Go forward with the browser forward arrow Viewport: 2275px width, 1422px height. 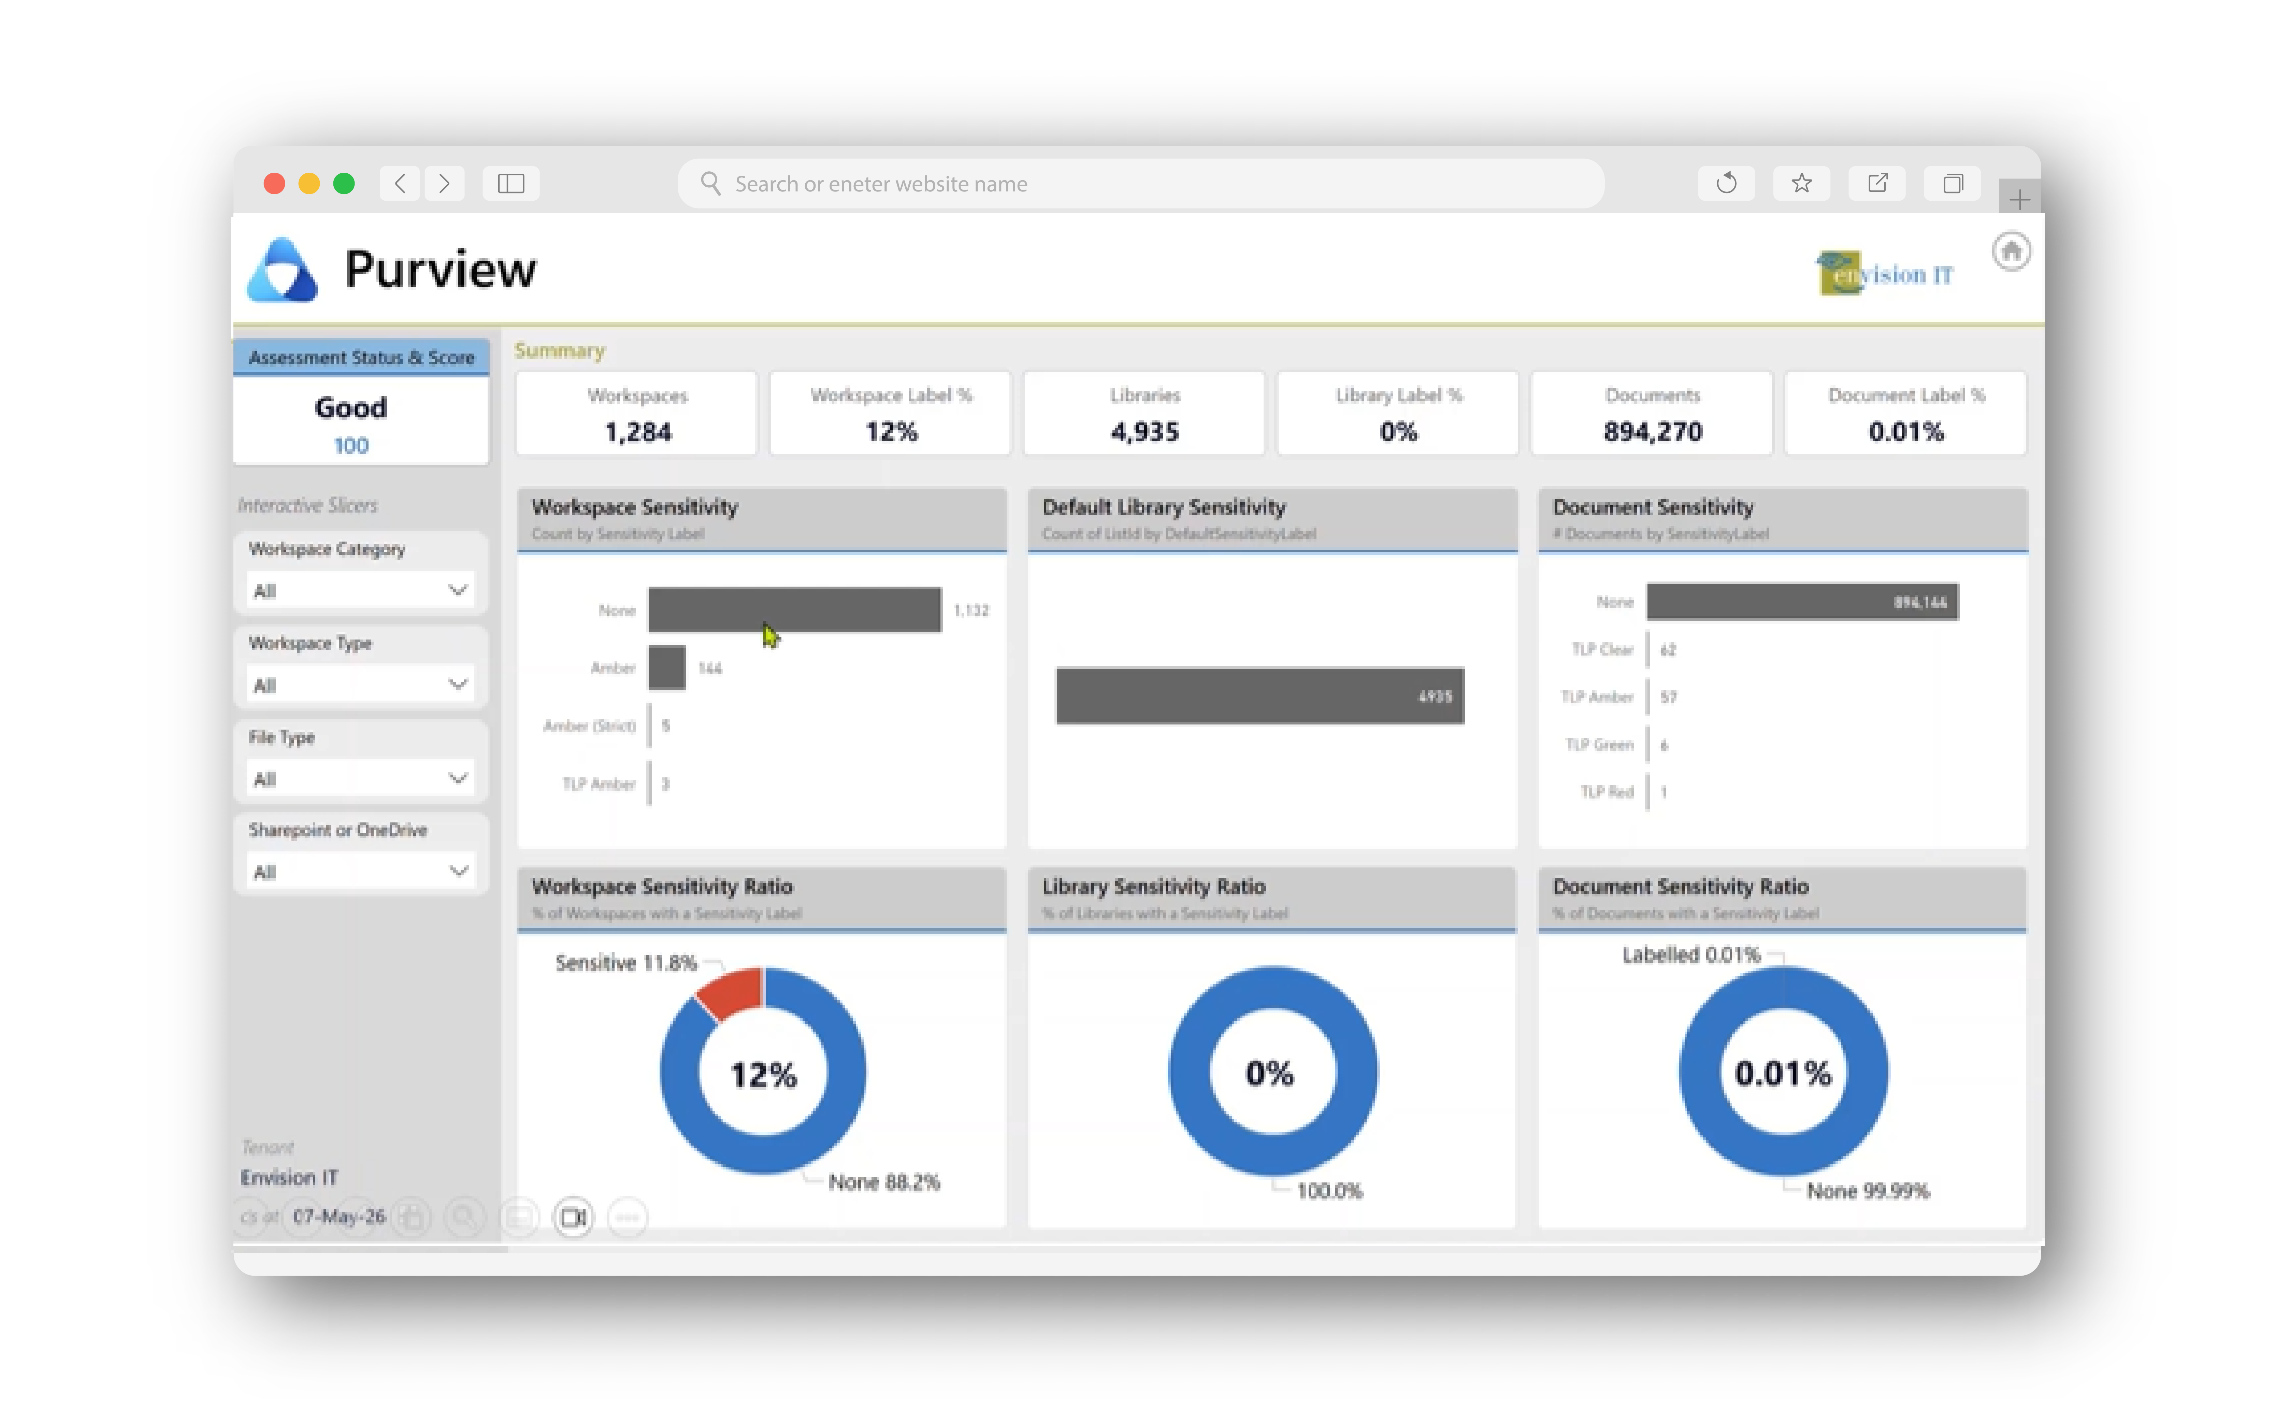click(444, 183)
